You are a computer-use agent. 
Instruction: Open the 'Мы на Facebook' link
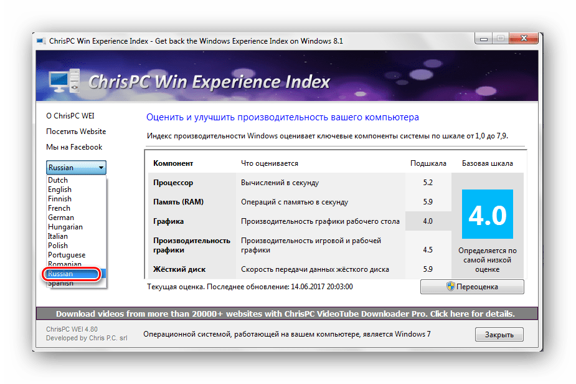coord(74,147)
